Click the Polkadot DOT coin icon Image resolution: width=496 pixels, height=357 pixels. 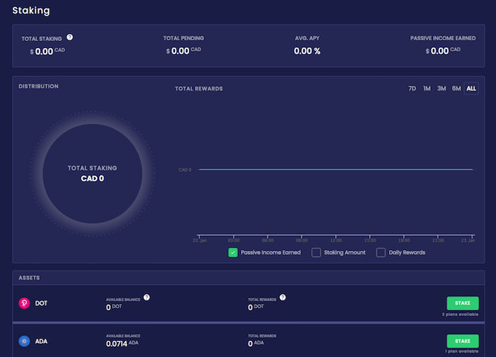pos(24,303)
